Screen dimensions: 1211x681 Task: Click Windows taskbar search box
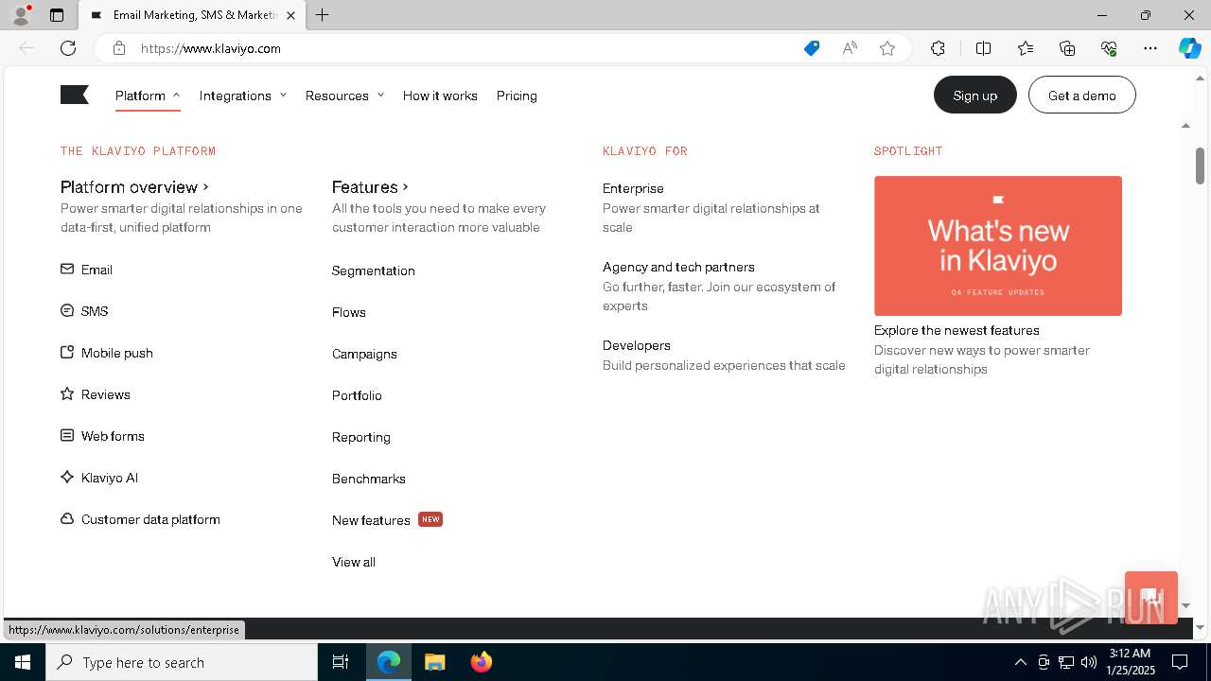point(182,662)
